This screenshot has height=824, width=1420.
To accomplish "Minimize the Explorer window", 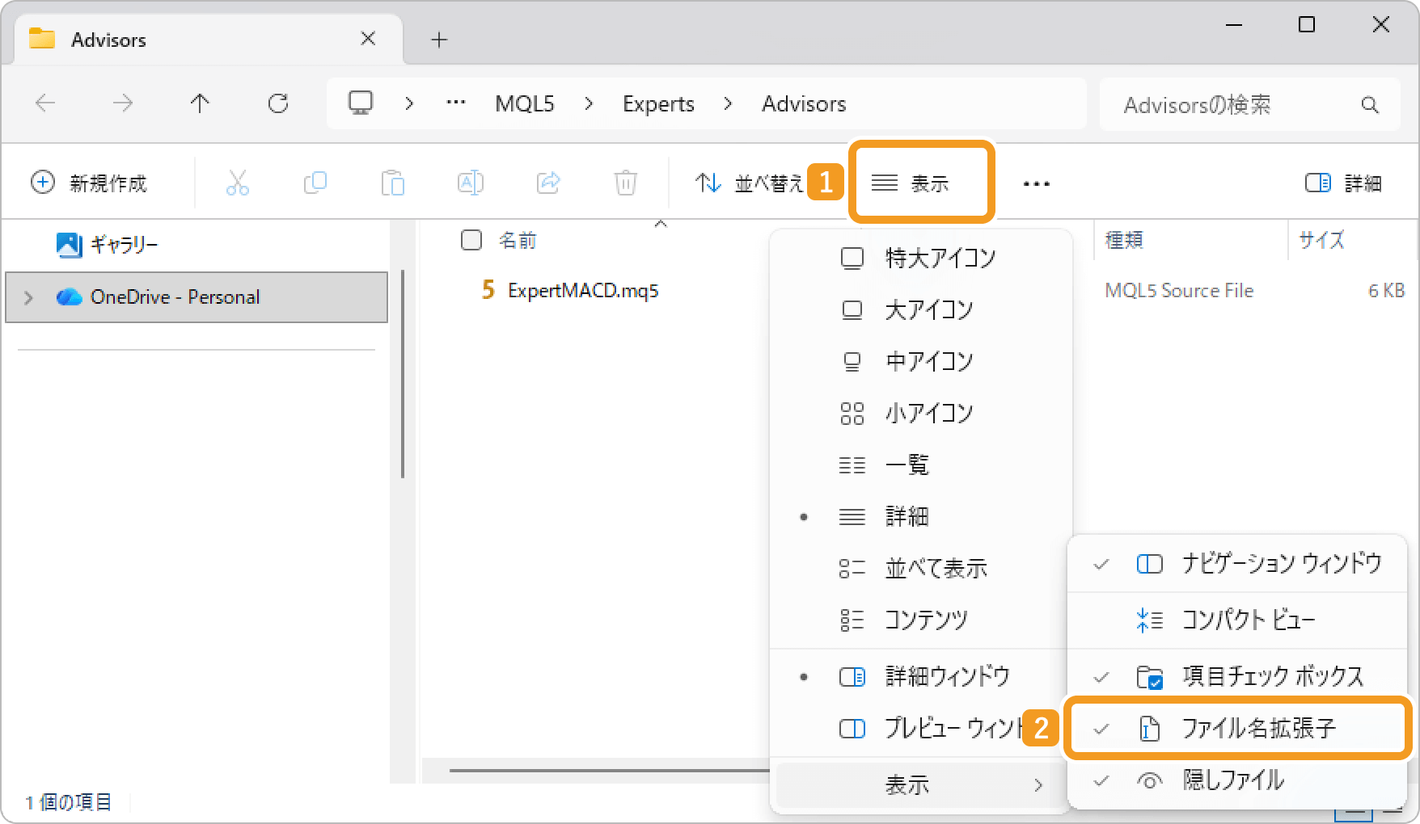I will pyautogui.click(x=1233, y=25).
